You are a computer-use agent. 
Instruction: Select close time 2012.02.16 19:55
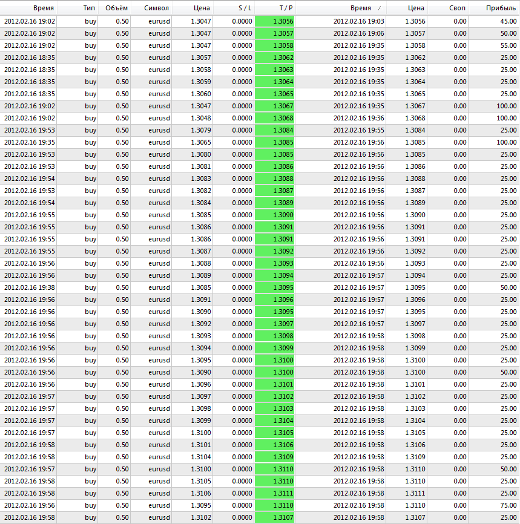point(358,130)
